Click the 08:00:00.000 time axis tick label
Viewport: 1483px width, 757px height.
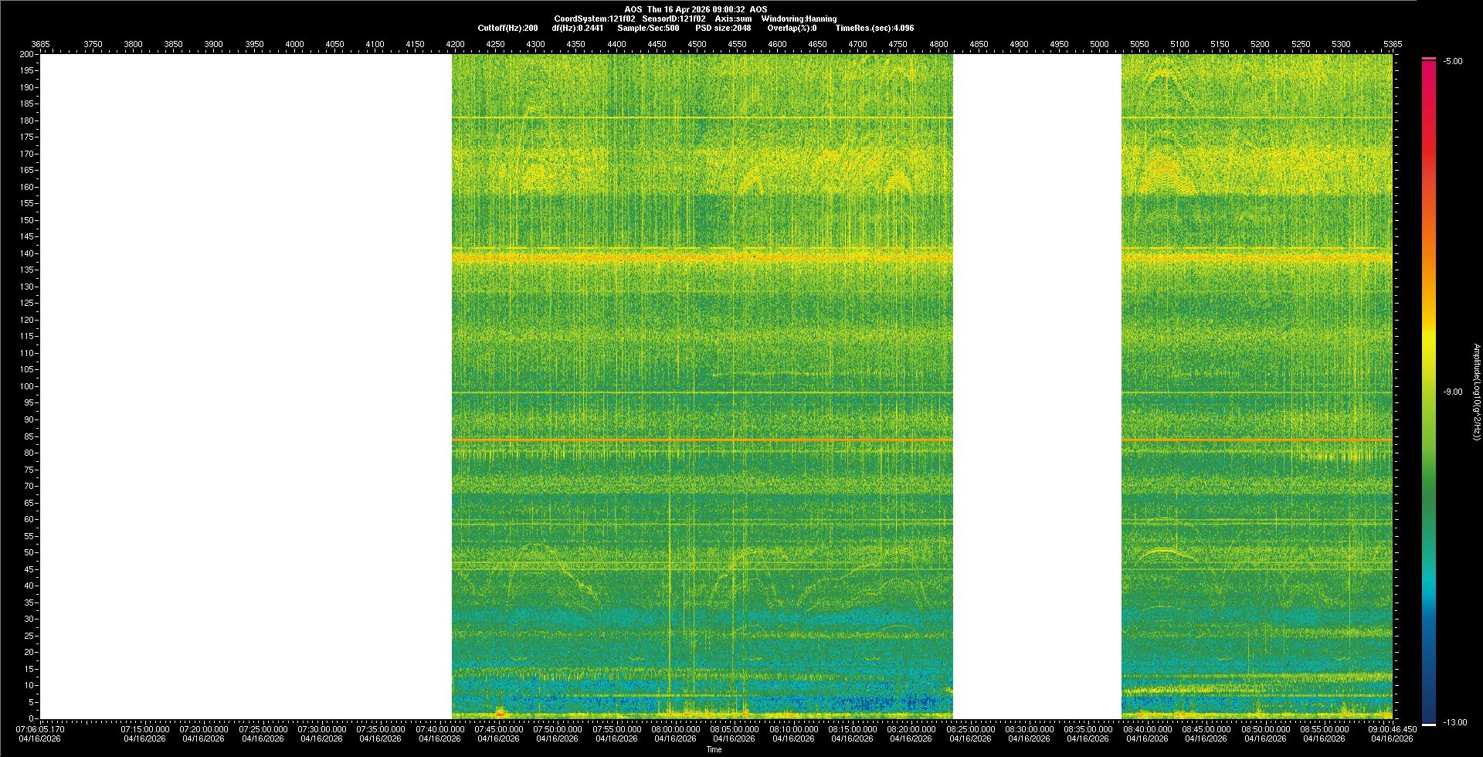click(x=675, y=728)
